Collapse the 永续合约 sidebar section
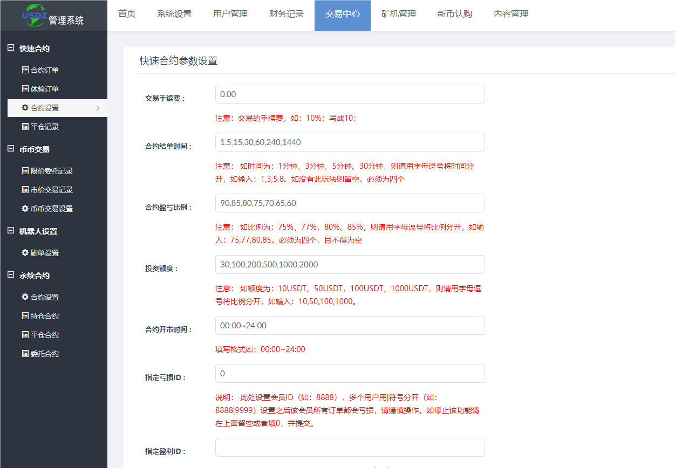 point(10,275)
